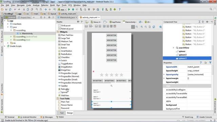Open Project panel gear settings
The height and width of the screenshot is (122, 217).
[x=49, y=17]
